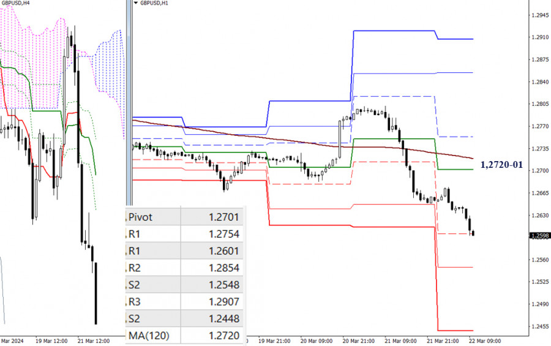The image size is (551, 346).
Task: Select the S2 value 1.2548
Action: [x=224, y=285]
